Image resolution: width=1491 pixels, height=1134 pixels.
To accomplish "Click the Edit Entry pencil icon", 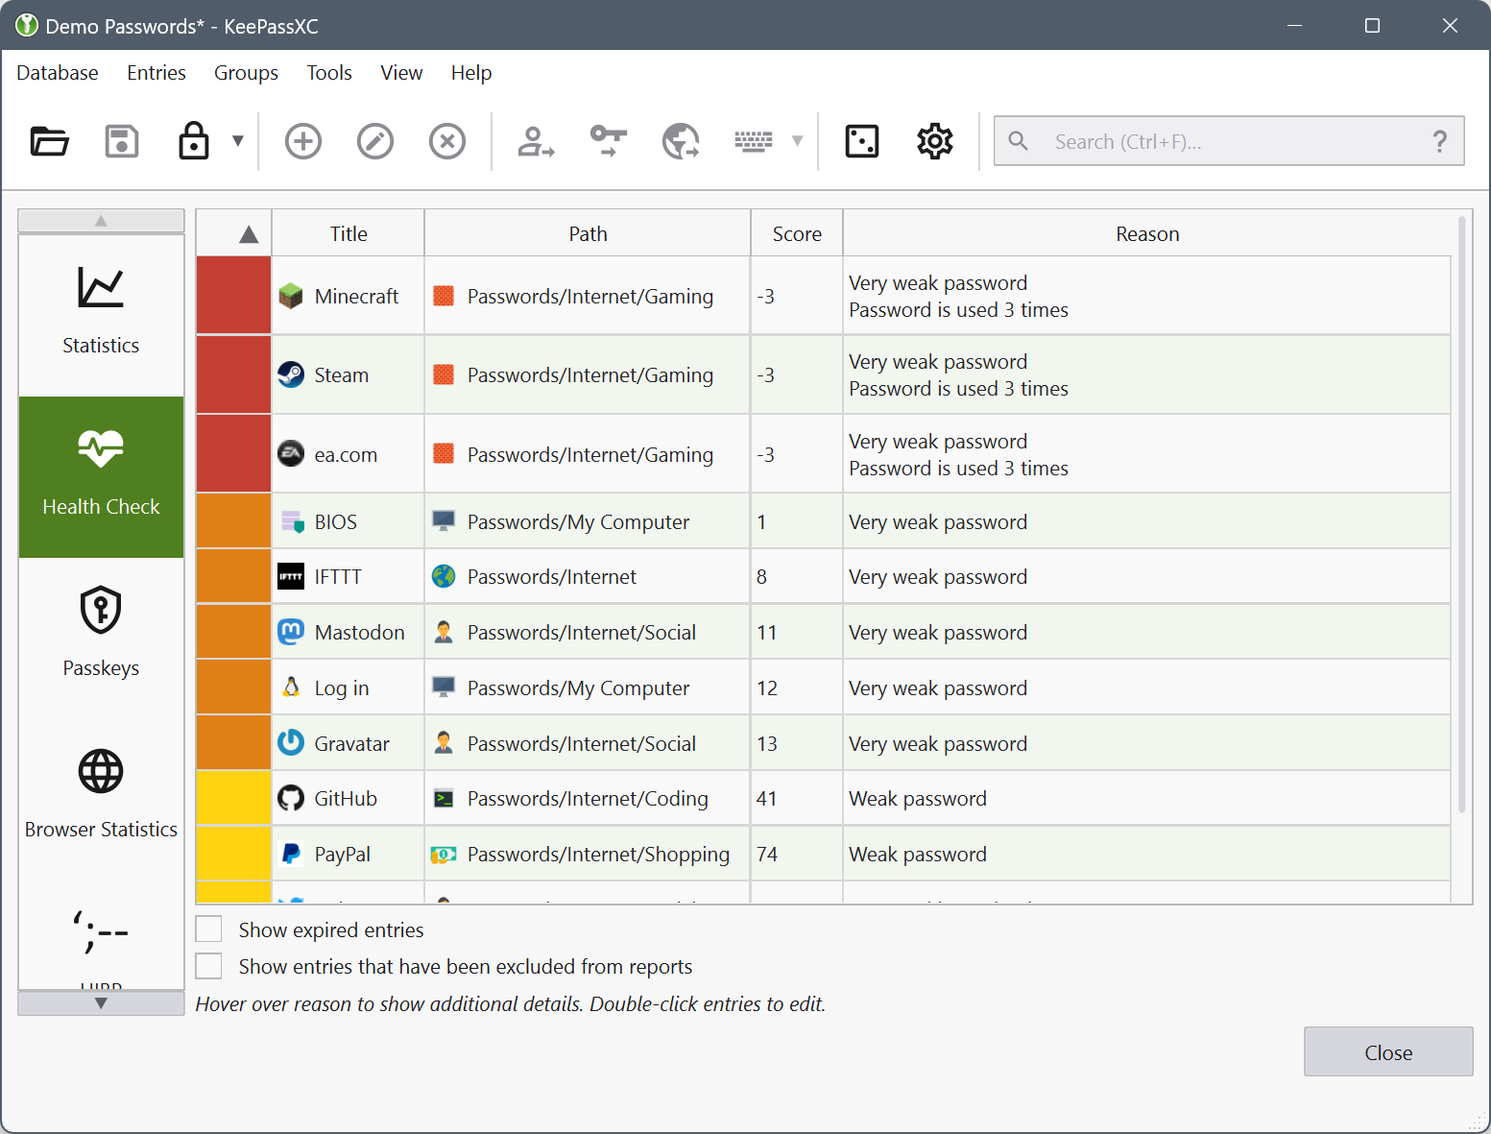I will click(x=375, y=141).
